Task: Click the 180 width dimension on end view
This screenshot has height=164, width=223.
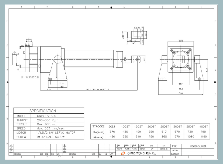Action: (181, 41)
